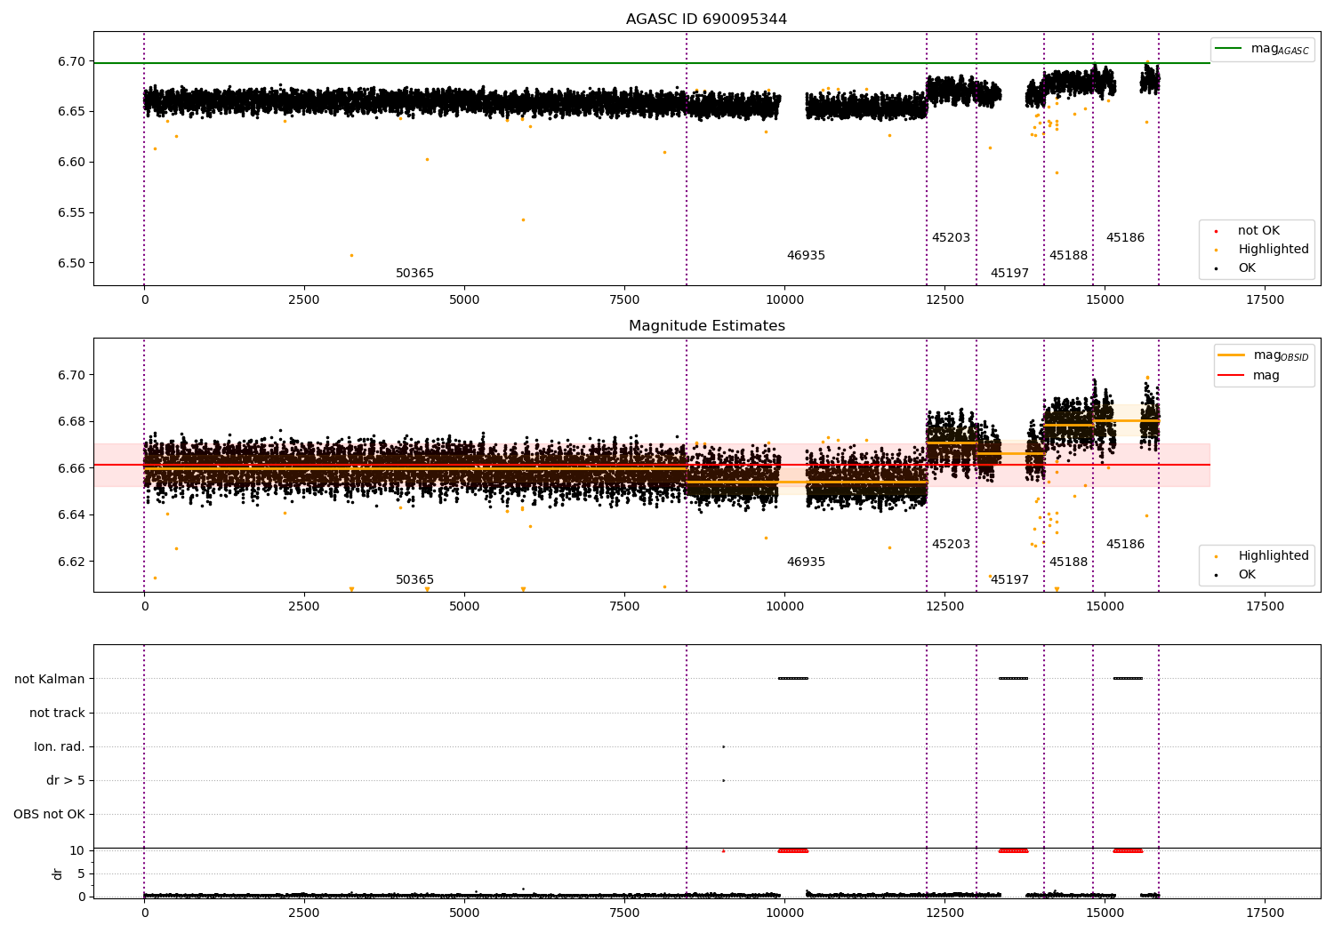
Task: Click the 6.64 y-axis tick label
Action: pos(72,514)
